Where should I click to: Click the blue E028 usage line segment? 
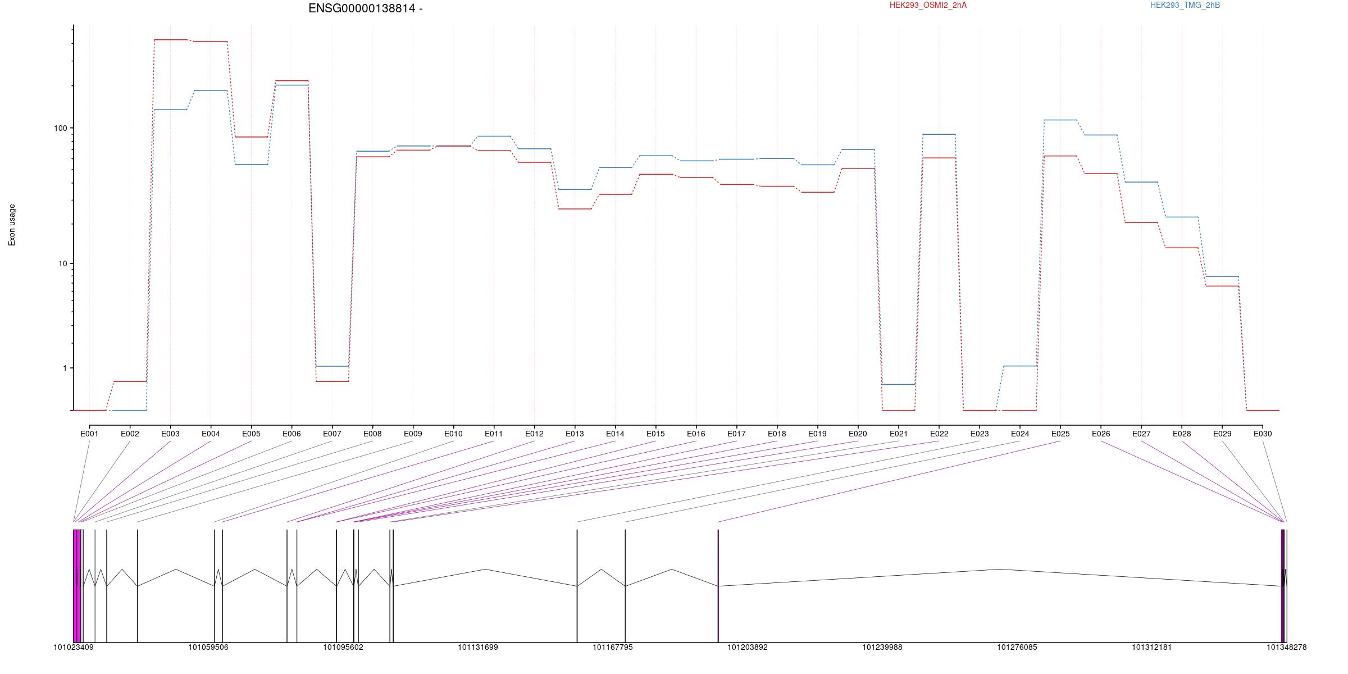1182,217
